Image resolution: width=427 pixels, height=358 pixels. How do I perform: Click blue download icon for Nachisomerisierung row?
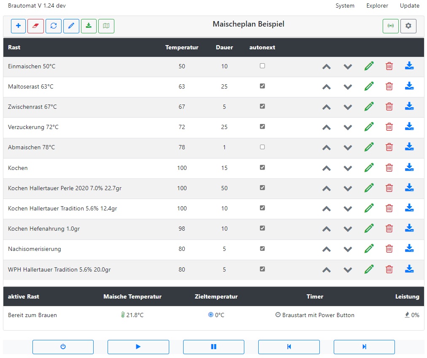click(409, 249)
